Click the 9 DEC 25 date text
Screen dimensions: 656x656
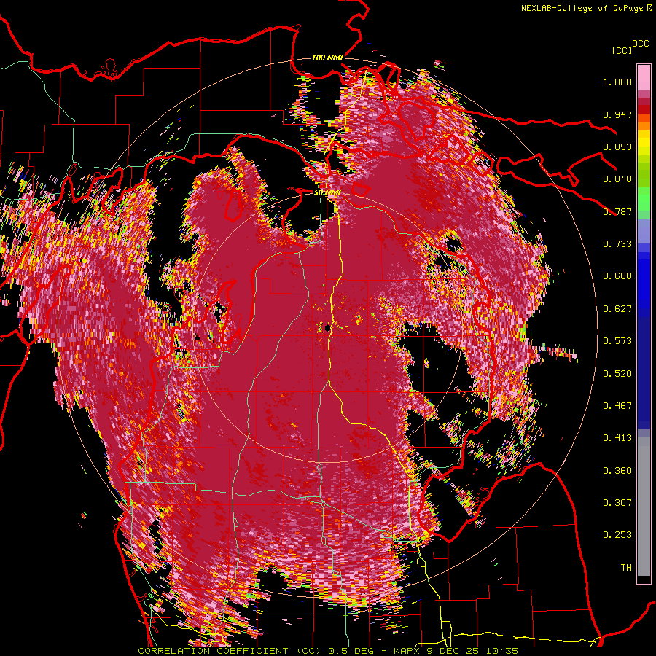click(x=455, y=651)
